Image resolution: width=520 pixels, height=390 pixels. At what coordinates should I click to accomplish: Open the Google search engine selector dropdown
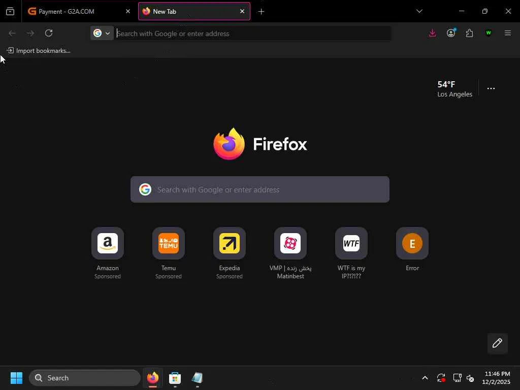coord(102,33)
